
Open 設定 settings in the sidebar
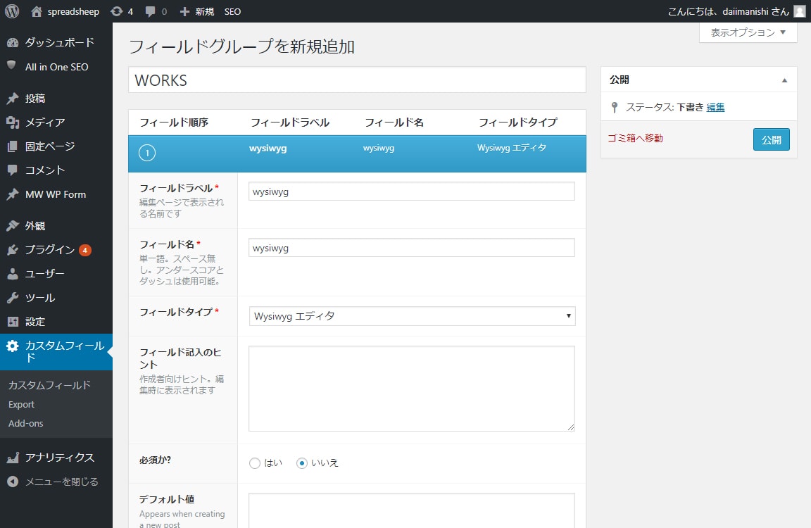(35, 322)
